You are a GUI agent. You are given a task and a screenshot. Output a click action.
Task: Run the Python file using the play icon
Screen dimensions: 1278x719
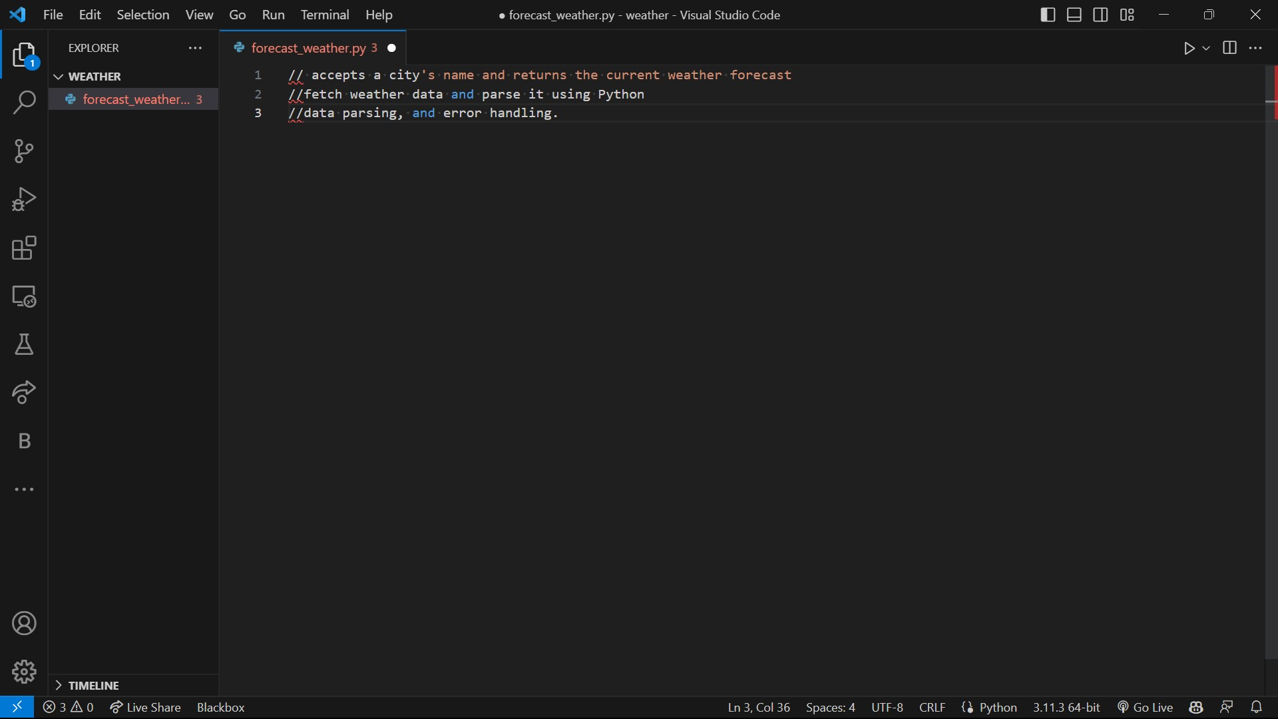[x=1191, y=48]
